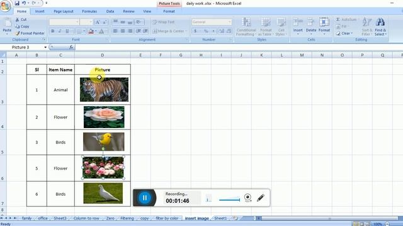Select row 3 header
Image resolution: width=403 pixels, height=226 pixels.
coord(3,90)
